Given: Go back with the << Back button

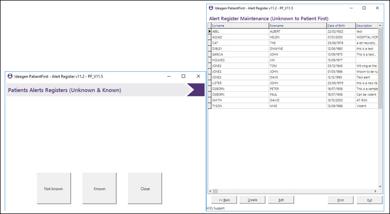Looking at the screenshot, I should coord(224,200).
